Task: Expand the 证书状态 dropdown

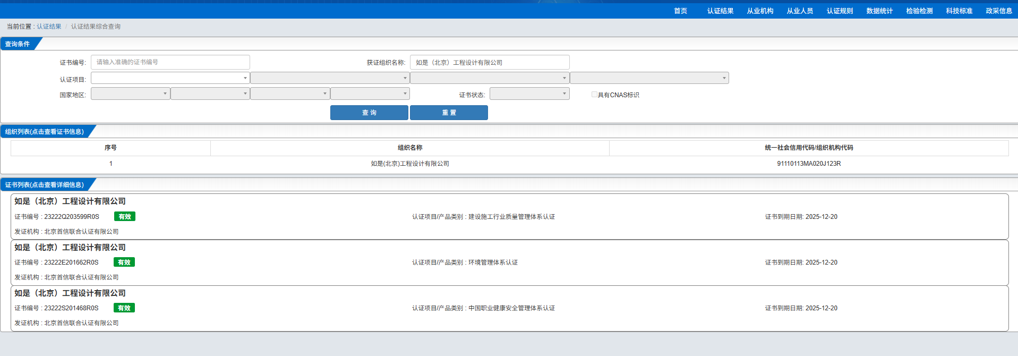Action: pos(529,94)
